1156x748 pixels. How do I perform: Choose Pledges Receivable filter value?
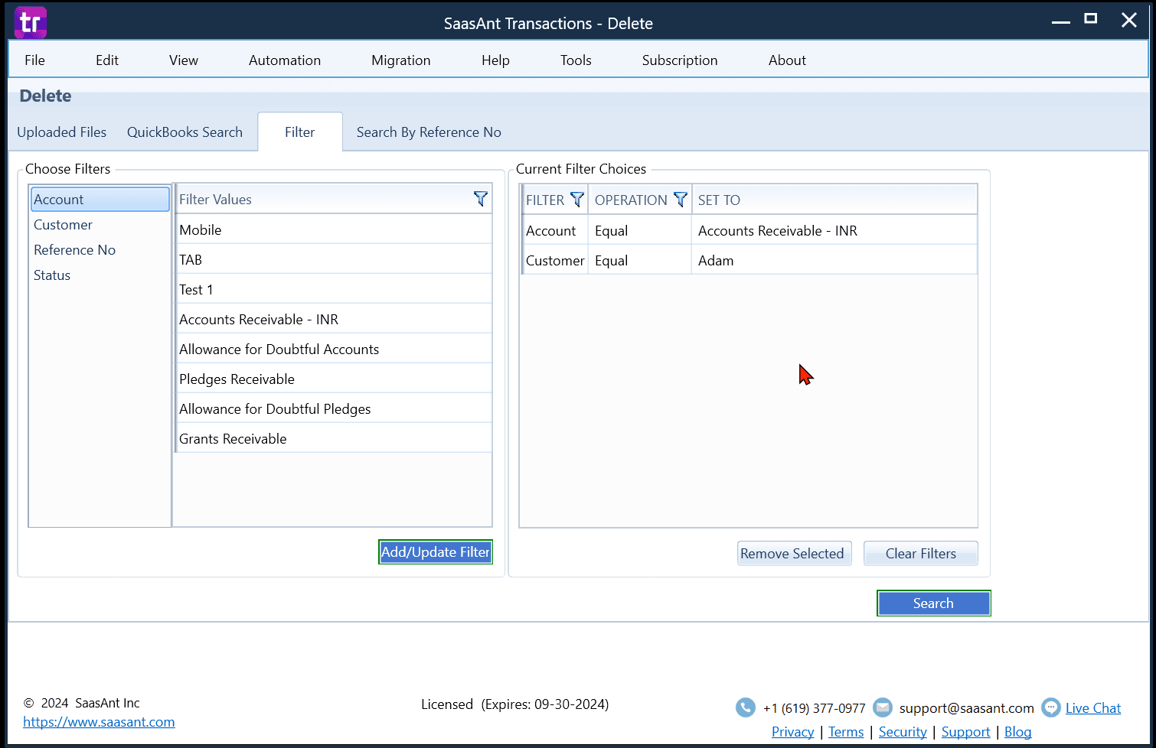[x=334, y=379]
